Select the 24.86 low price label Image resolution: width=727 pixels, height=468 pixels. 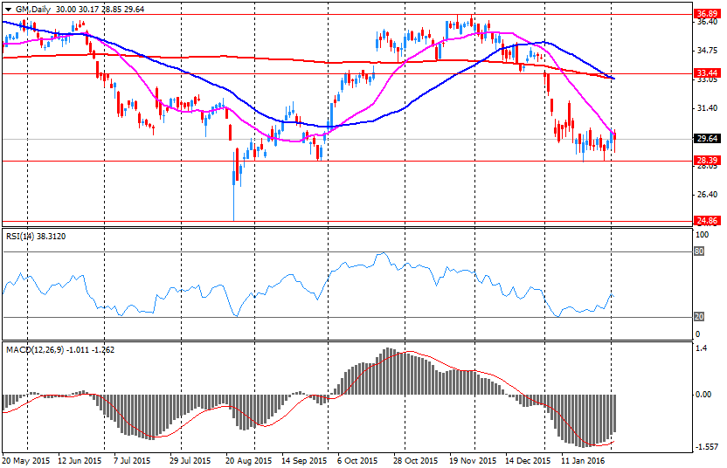pyautogui.click(x=707, y=221)
